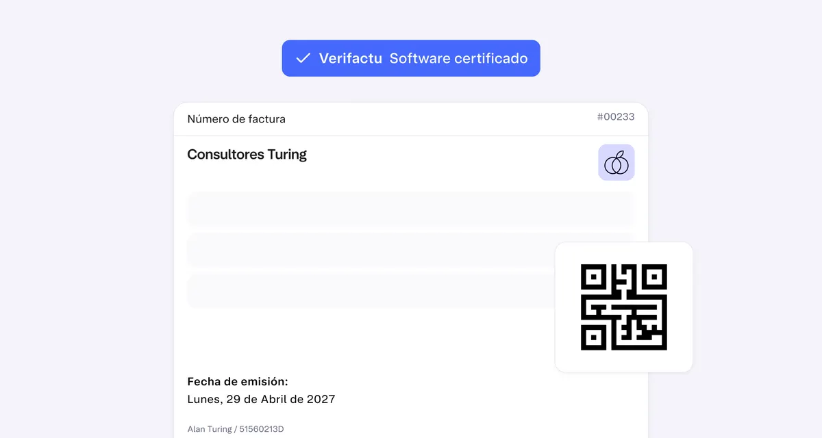Click the top-right finder square of QR code
The image size is (822, 438).
(655, 276)
